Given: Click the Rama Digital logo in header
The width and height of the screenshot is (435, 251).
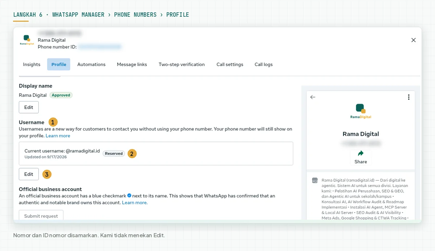Looking at the screenshot, I should (27, 40).
